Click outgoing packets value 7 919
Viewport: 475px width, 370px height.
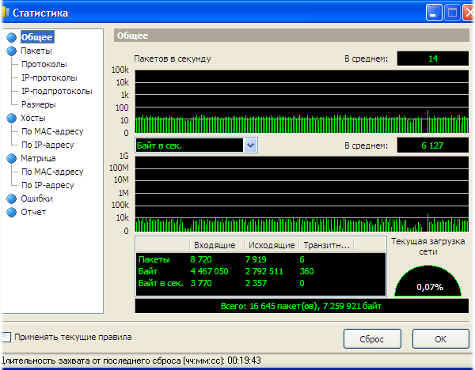coord(256,259)
